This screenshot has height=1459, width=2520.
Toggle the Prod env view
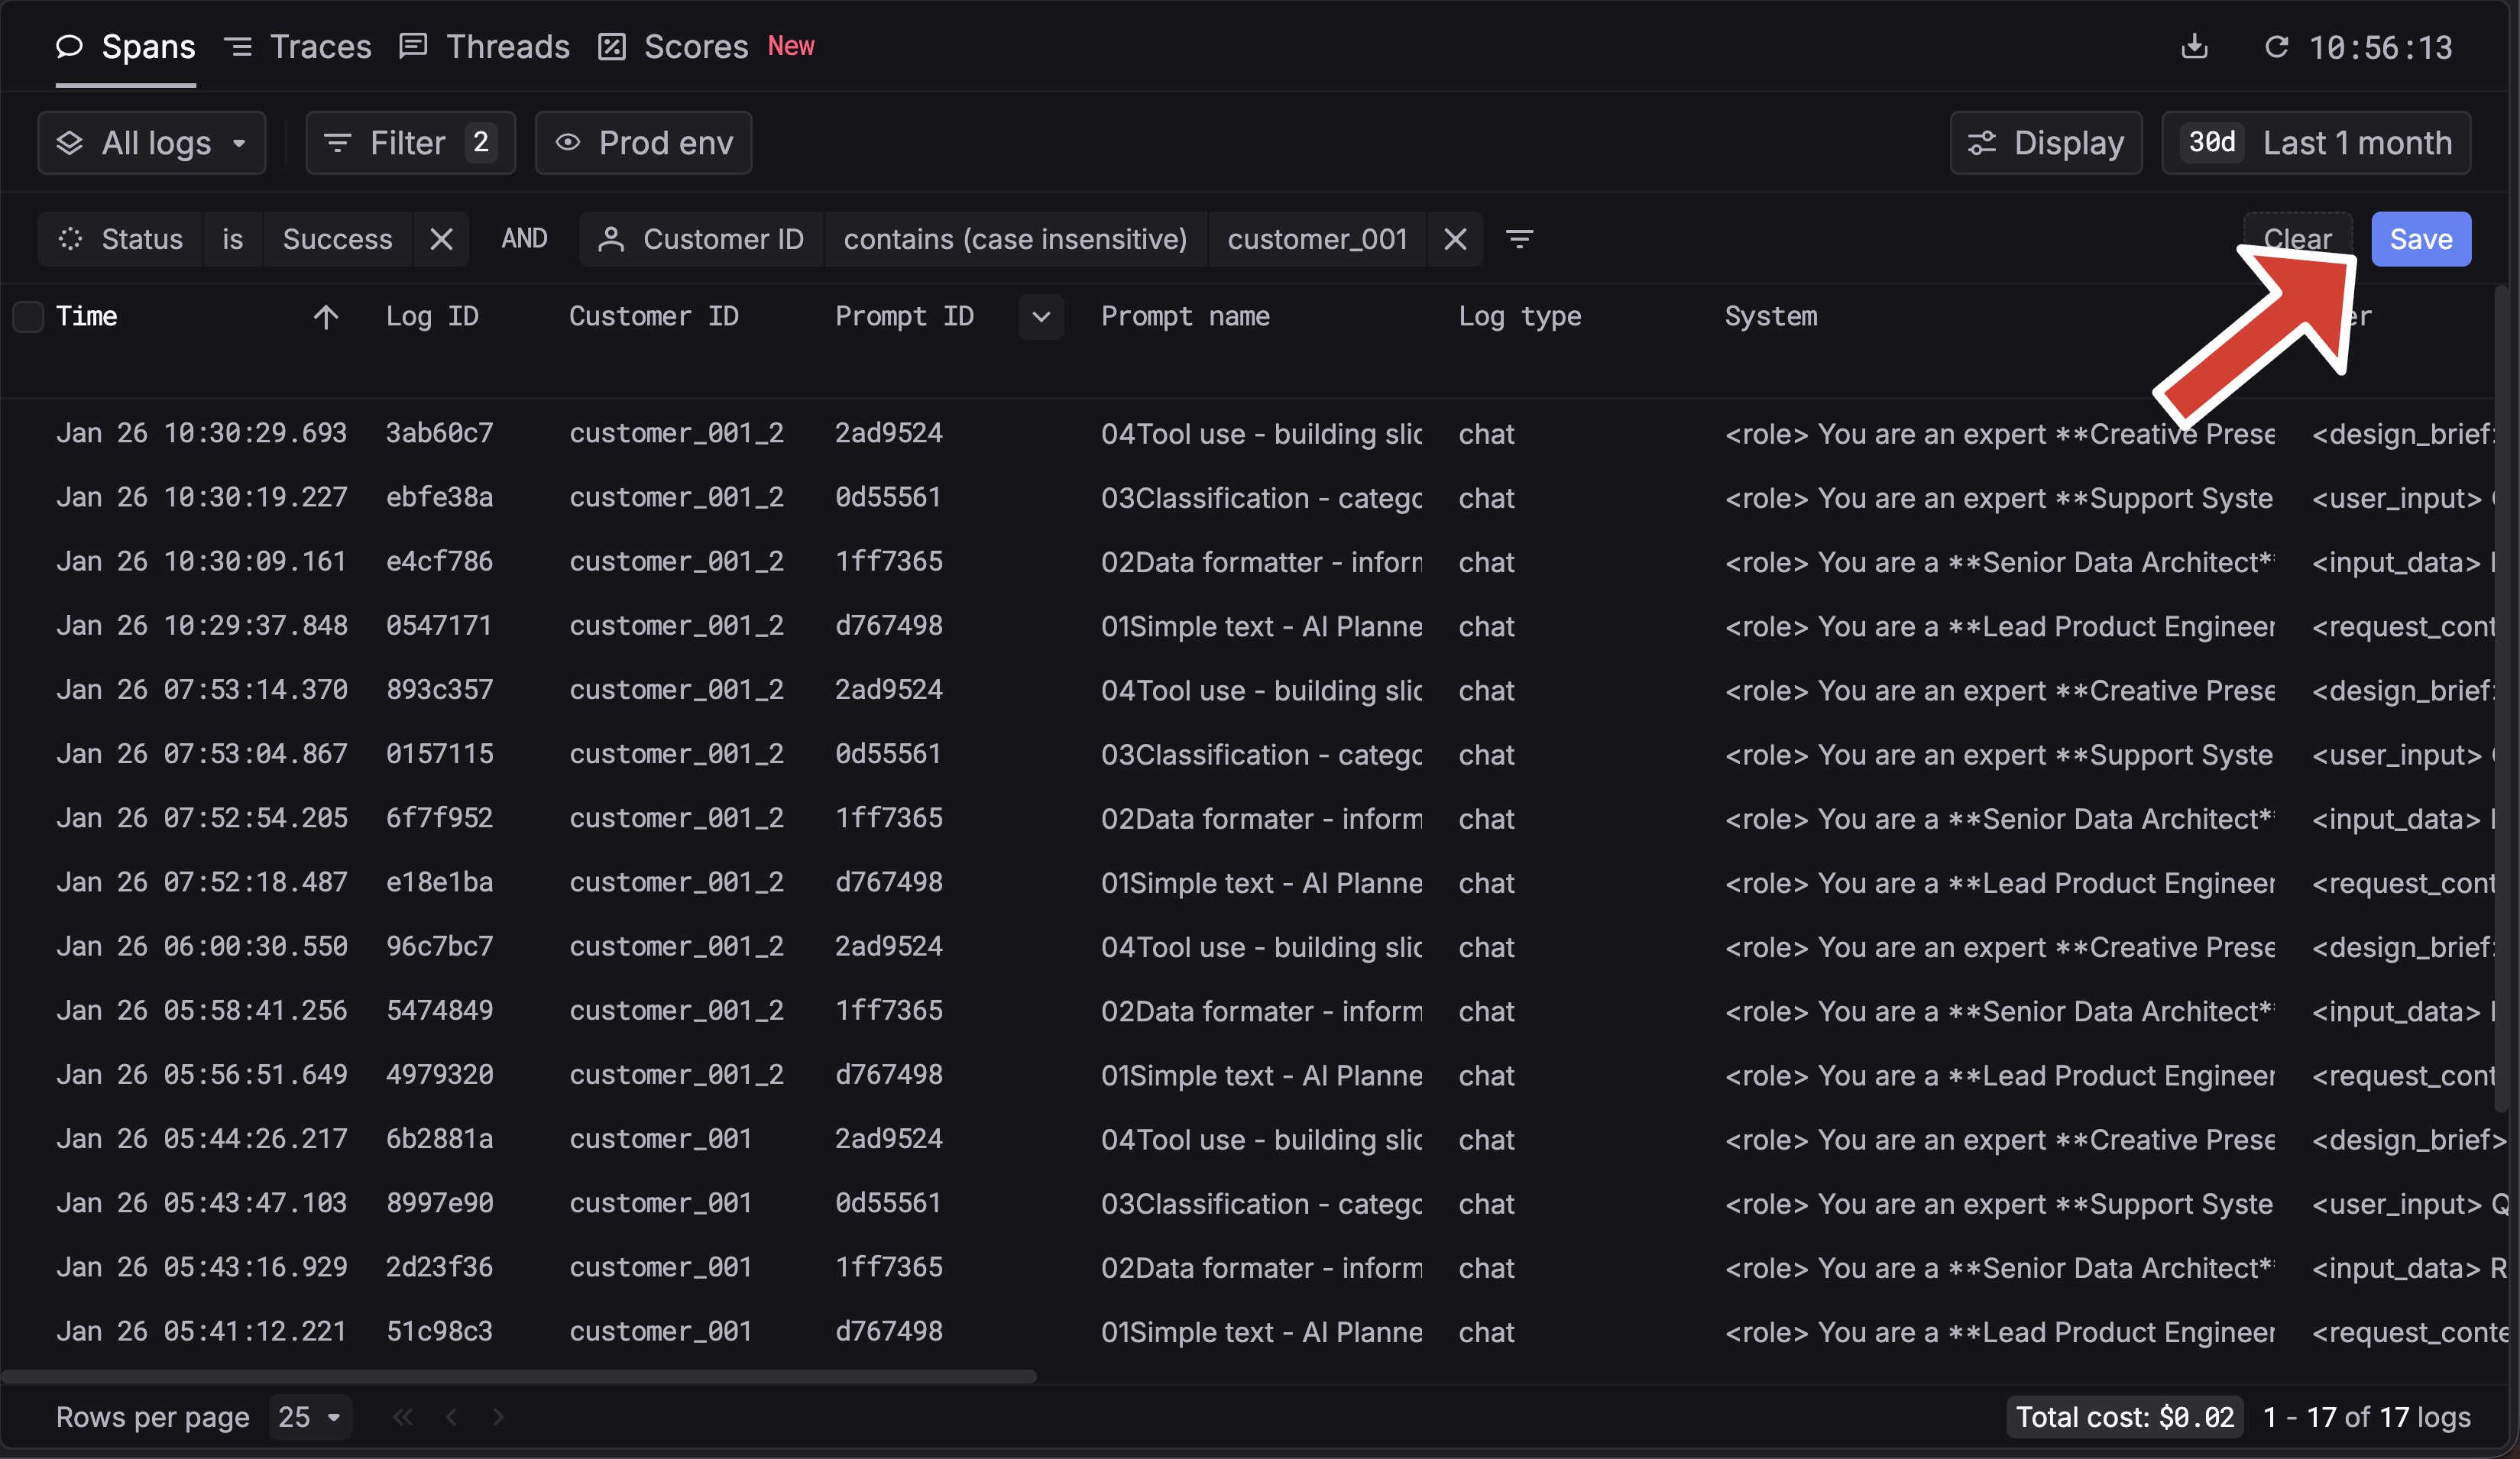click(x=643, y=143)
